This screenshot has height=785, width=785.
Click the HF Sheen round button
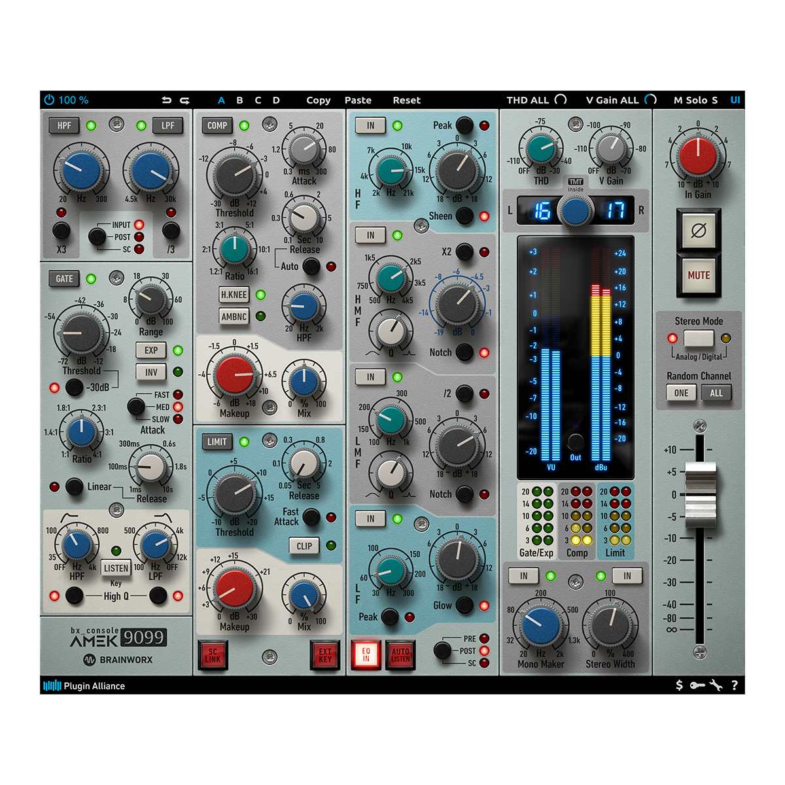point(464,215)
